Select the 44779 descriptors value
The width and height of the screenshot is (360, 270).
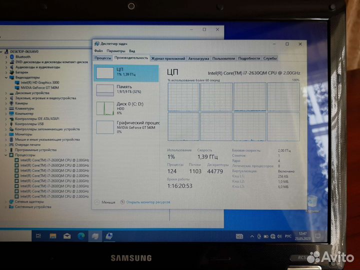point(215,171)
